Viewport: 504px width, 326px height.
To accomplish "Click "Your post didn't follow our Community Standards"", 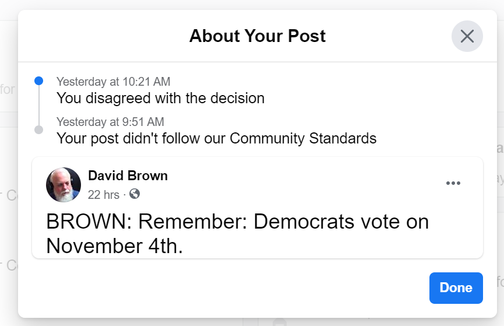I will coord(216,138).
